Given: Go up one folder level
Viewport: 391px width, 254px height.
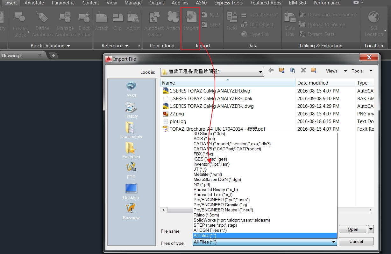Looking at the screenshot, I should click(x=281, y=71).
